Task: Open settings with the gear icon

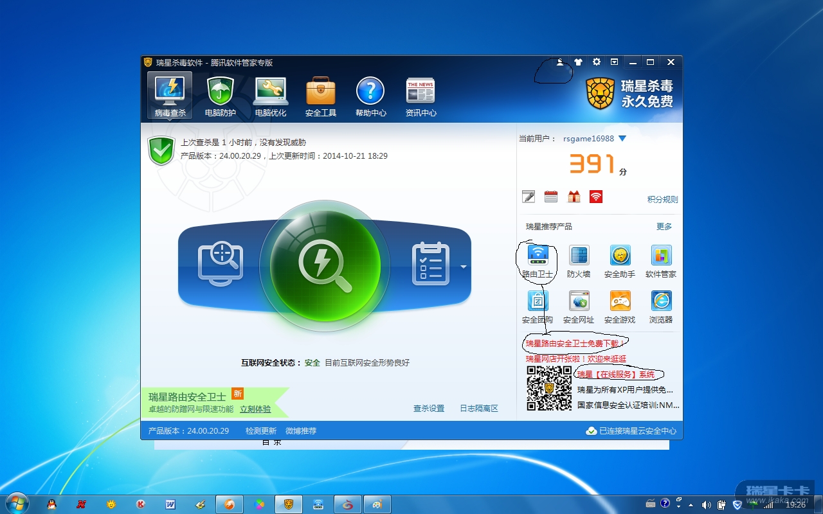Action: (x=597, y=62)
